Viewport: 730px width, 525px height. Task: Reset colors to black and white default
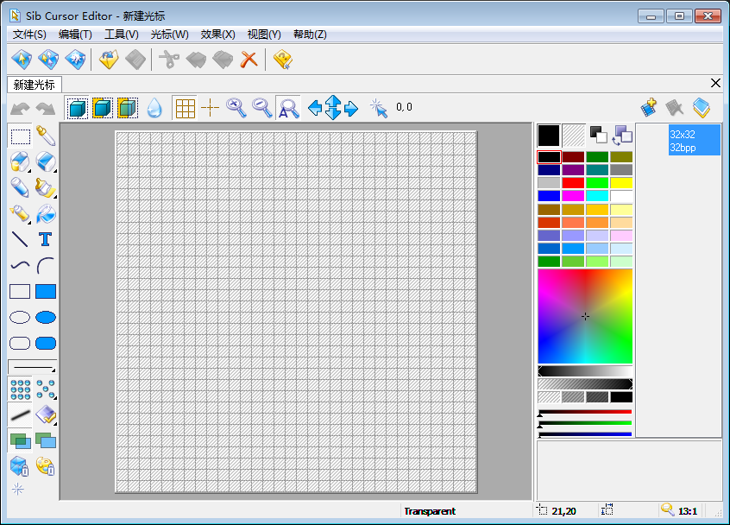(598, 135)
